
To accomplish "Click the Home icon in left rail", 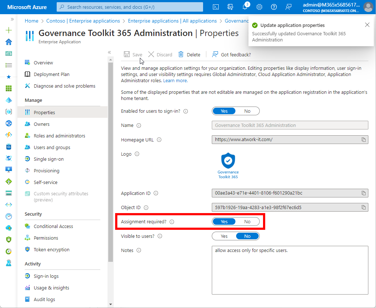I will (9, 42).
